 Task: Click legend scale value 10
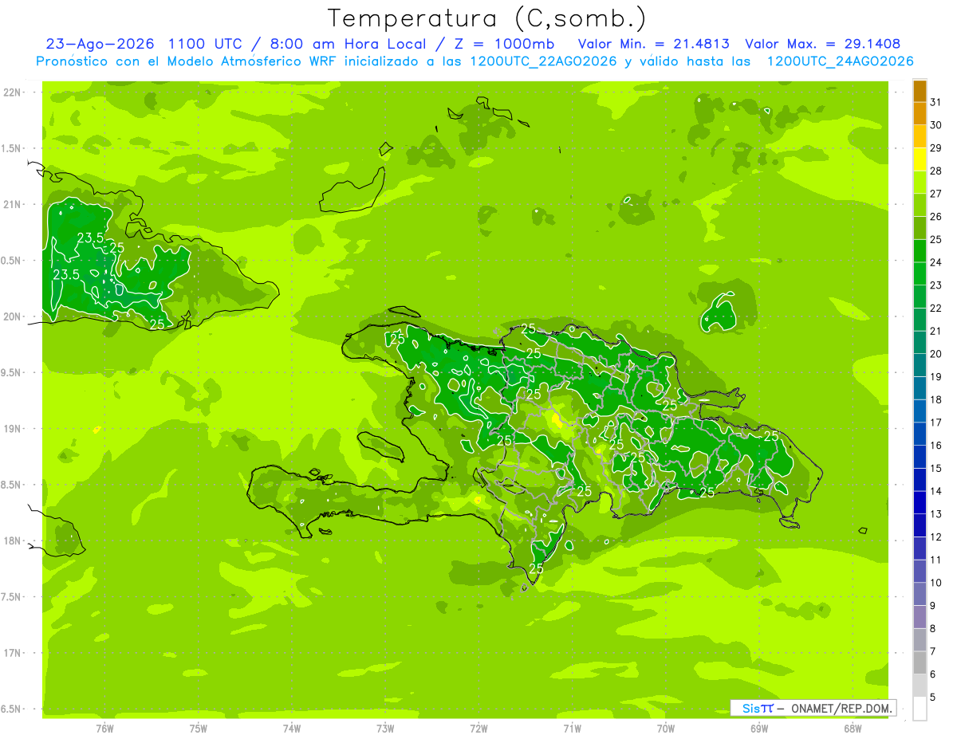(935, 583)
